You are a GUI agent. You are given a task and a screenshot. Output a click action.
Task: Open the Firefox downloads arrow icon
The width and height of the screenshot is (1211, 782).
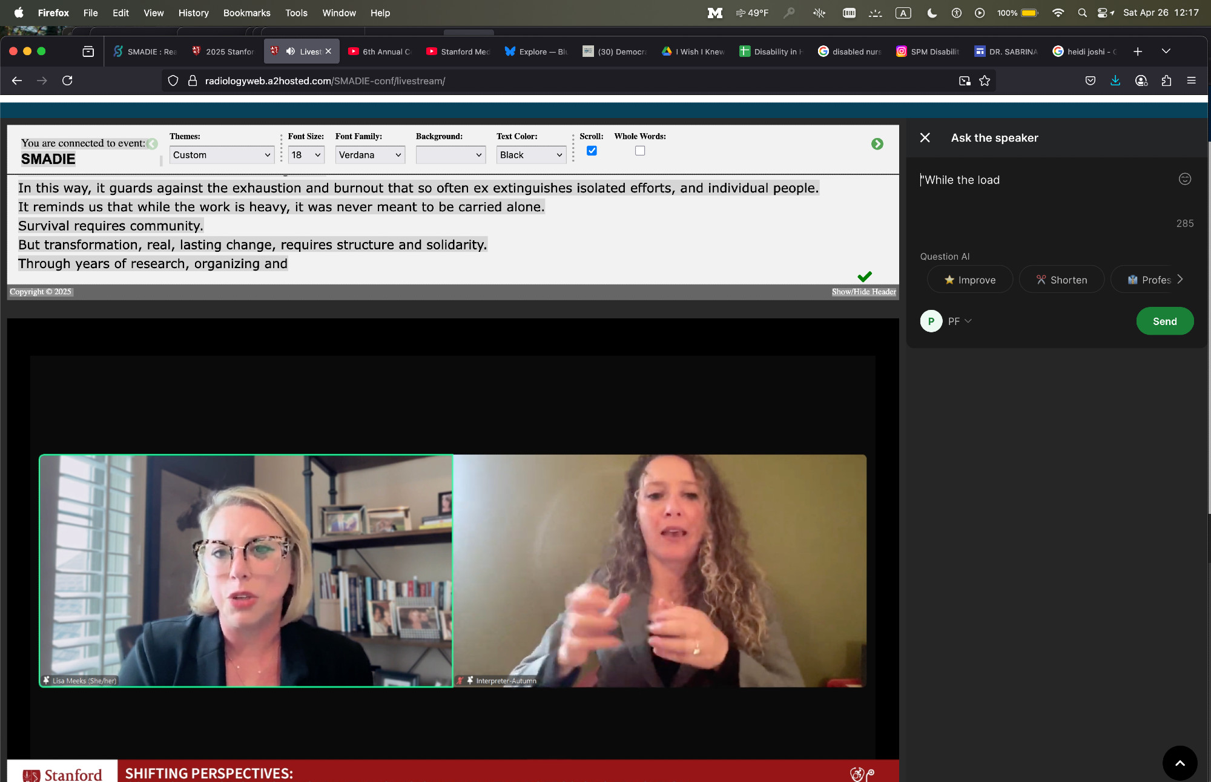[1115, 81]
